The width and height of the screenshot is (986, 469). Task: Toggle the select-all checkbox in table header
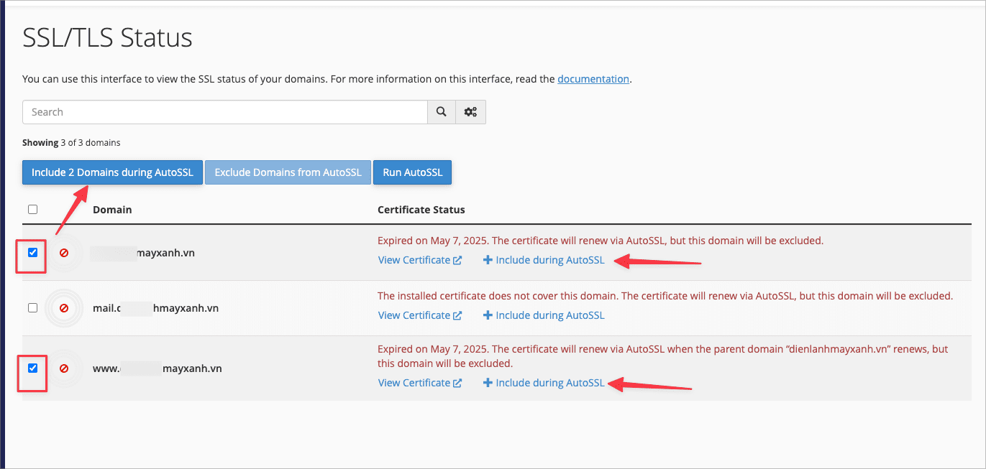pyautogui.click(x=32, y=210)
